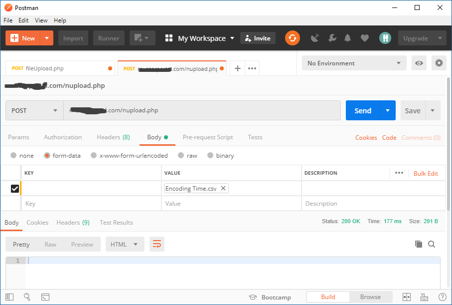
Task: Click the Import button
Action: pos(73,38)
